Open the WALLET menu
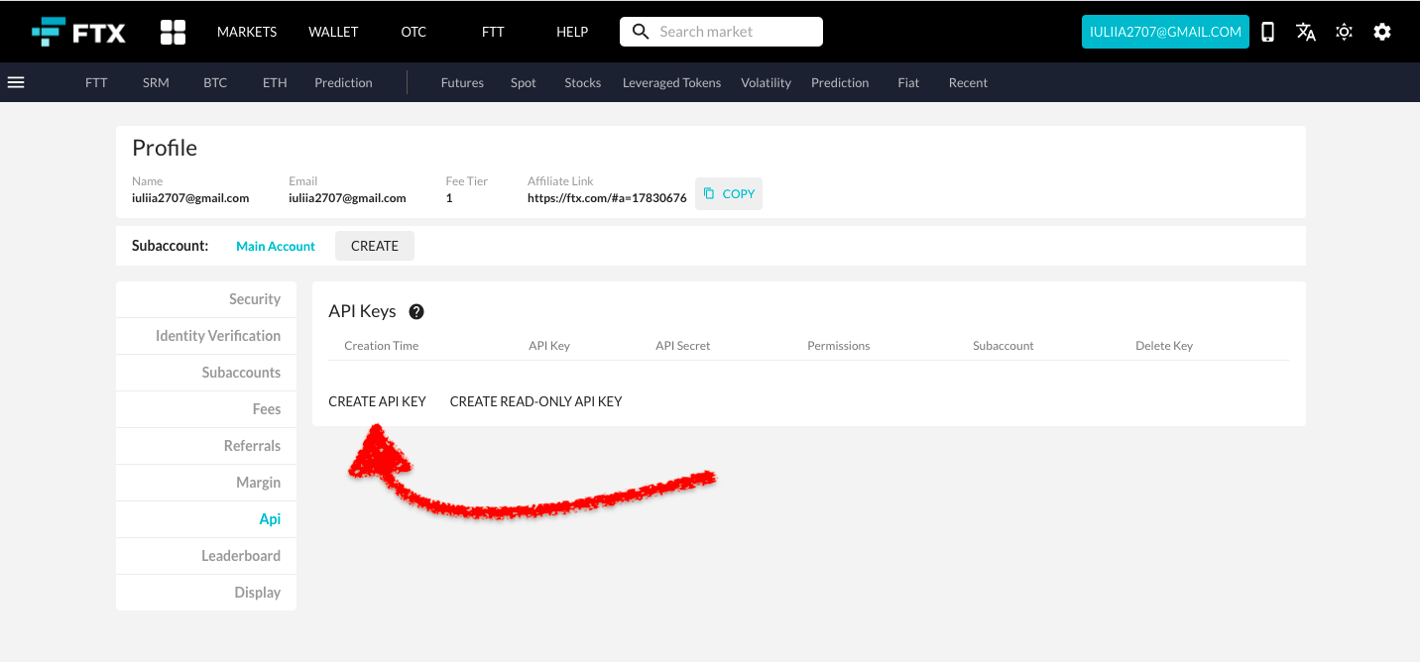This screenshot has width=1420, height=662. coord(333,31)
